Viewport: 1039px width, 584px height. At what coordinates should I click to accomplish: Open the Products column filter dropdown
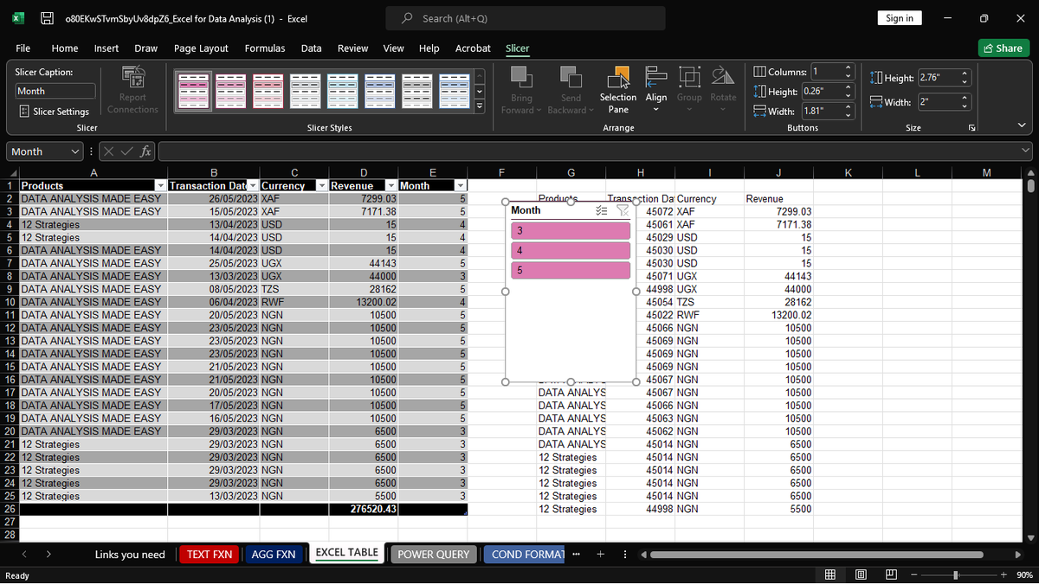(159, 186)
